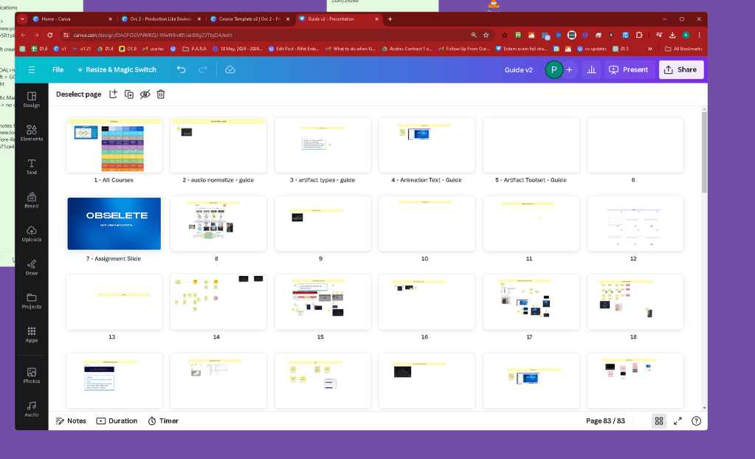Screen dimensions: 755x459
Task: Bookmark this page with the star icon
Action: click(486, 35)
